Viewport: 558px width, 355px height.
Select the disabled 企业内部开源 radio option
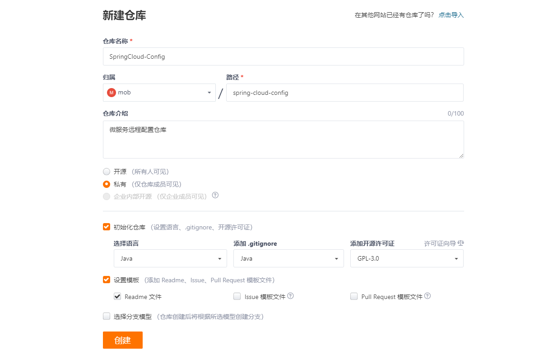click(107, 196)
